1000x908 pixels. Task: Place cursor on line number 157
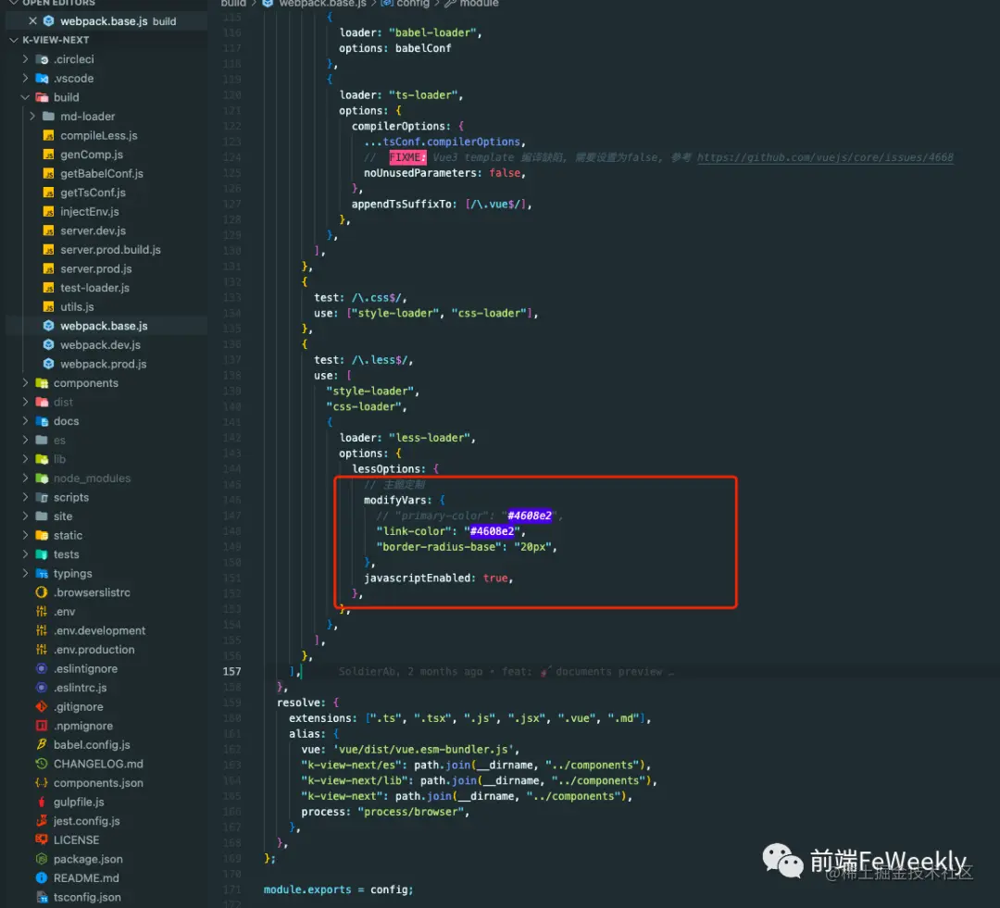(x=232, y=671)
